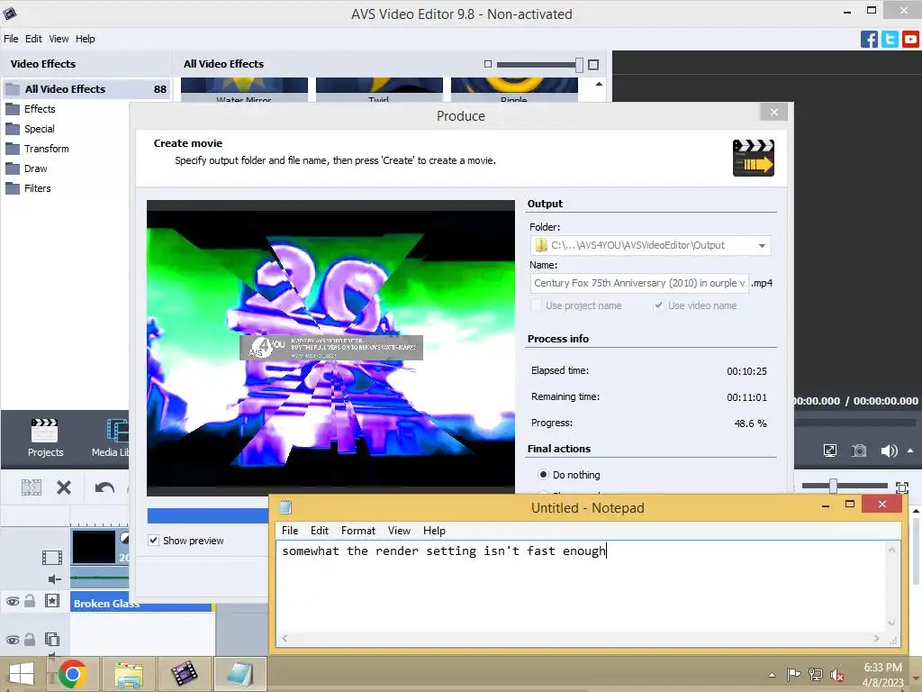
Task: Open Notepad's View menu
Action: [x=399, y=530]
